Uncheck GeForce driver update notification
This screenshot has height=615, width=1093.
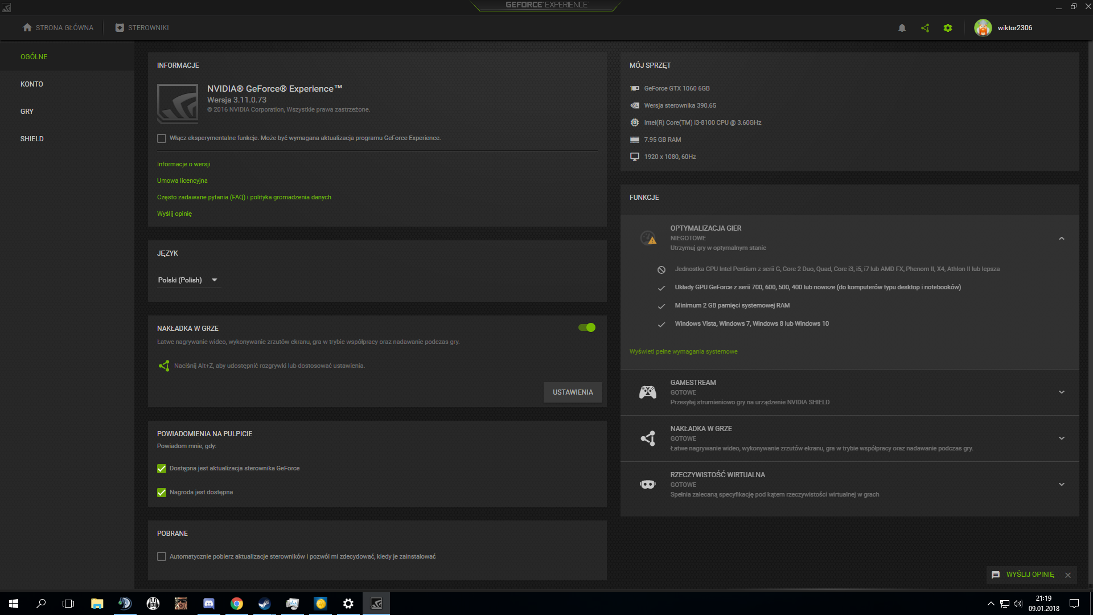click(162, 469)
